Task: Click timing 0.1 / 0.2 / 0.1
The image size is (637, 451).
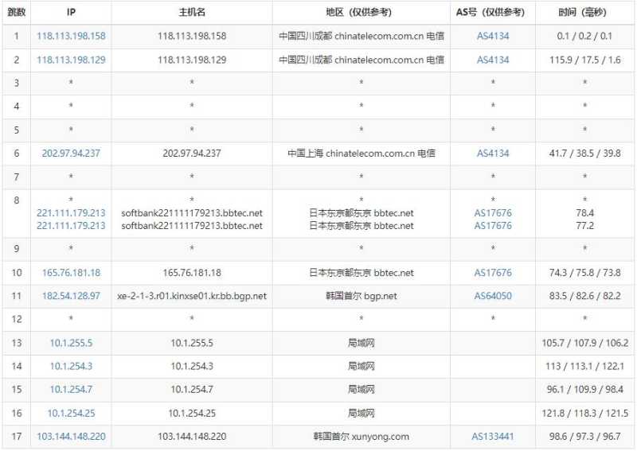Action: pyautogui.click(x=584, y=36)
